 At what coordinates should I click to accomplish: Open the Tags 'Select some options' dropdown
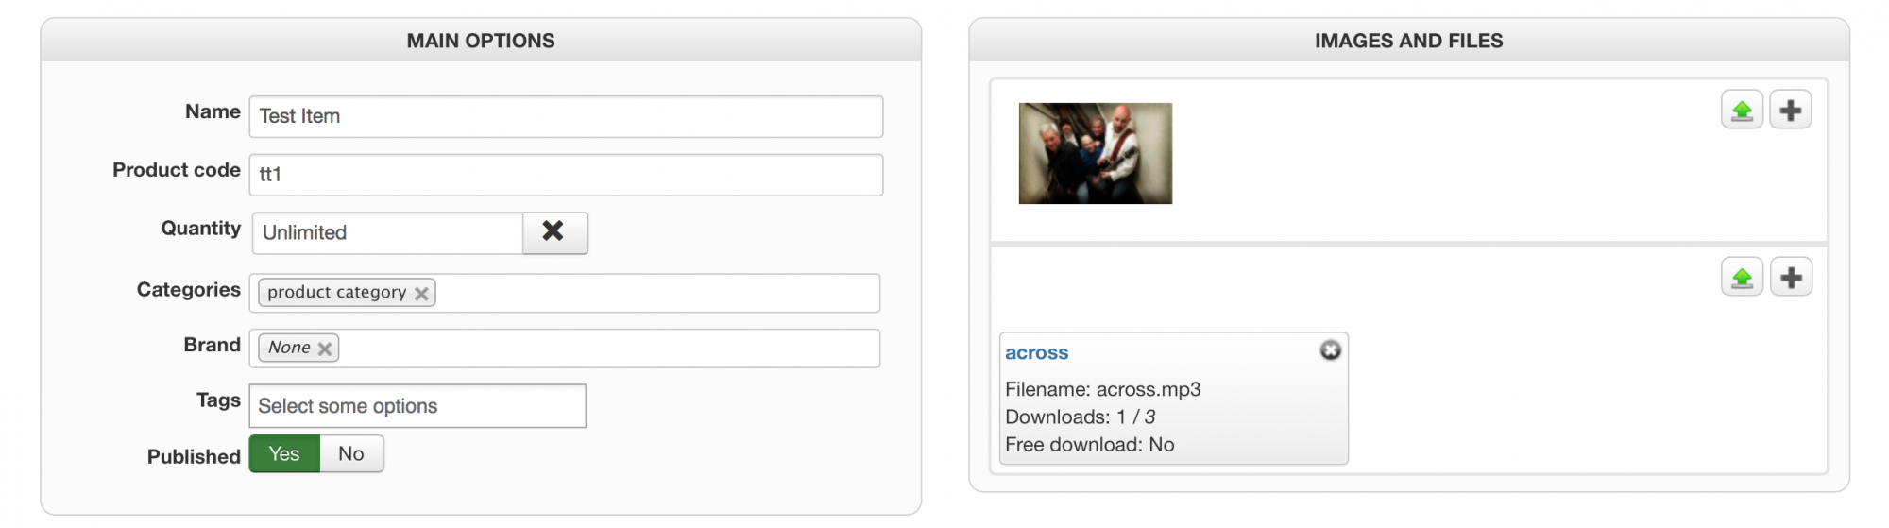[417, 406]
